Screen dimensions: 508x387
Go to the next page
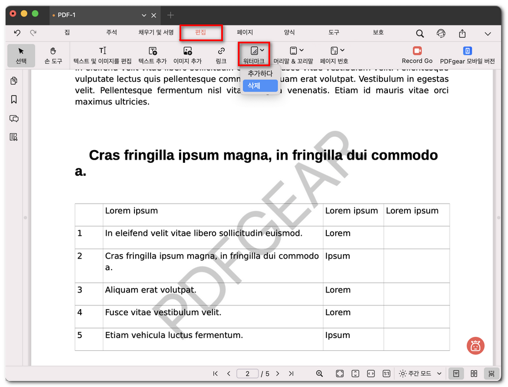coord(277,374)
